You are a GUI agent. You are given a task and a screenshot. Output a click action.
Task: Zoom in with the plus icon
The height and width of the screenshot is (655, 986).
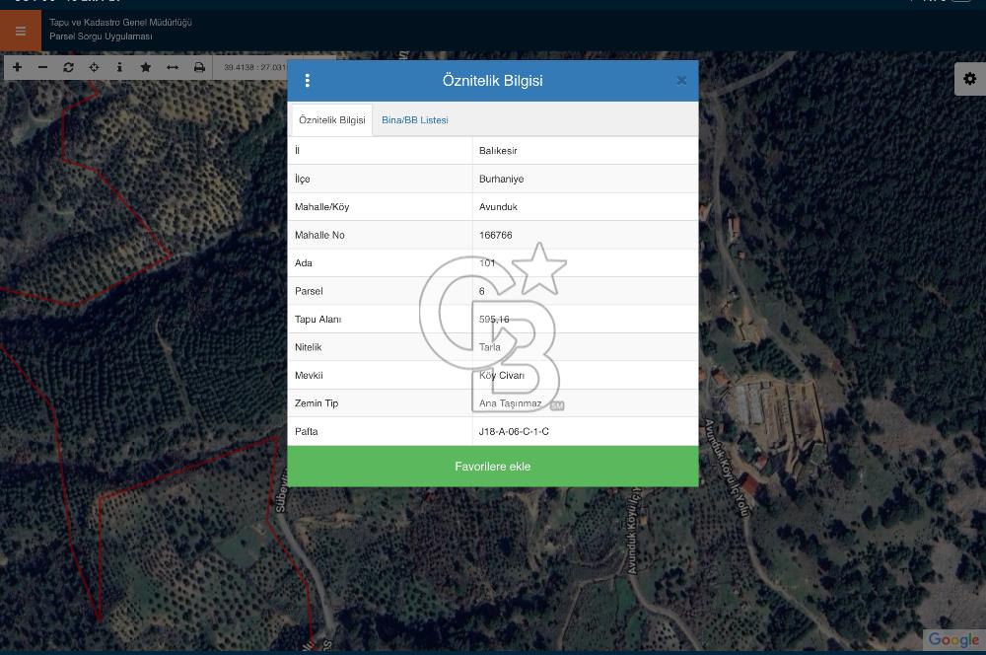(x=17, y=67)
